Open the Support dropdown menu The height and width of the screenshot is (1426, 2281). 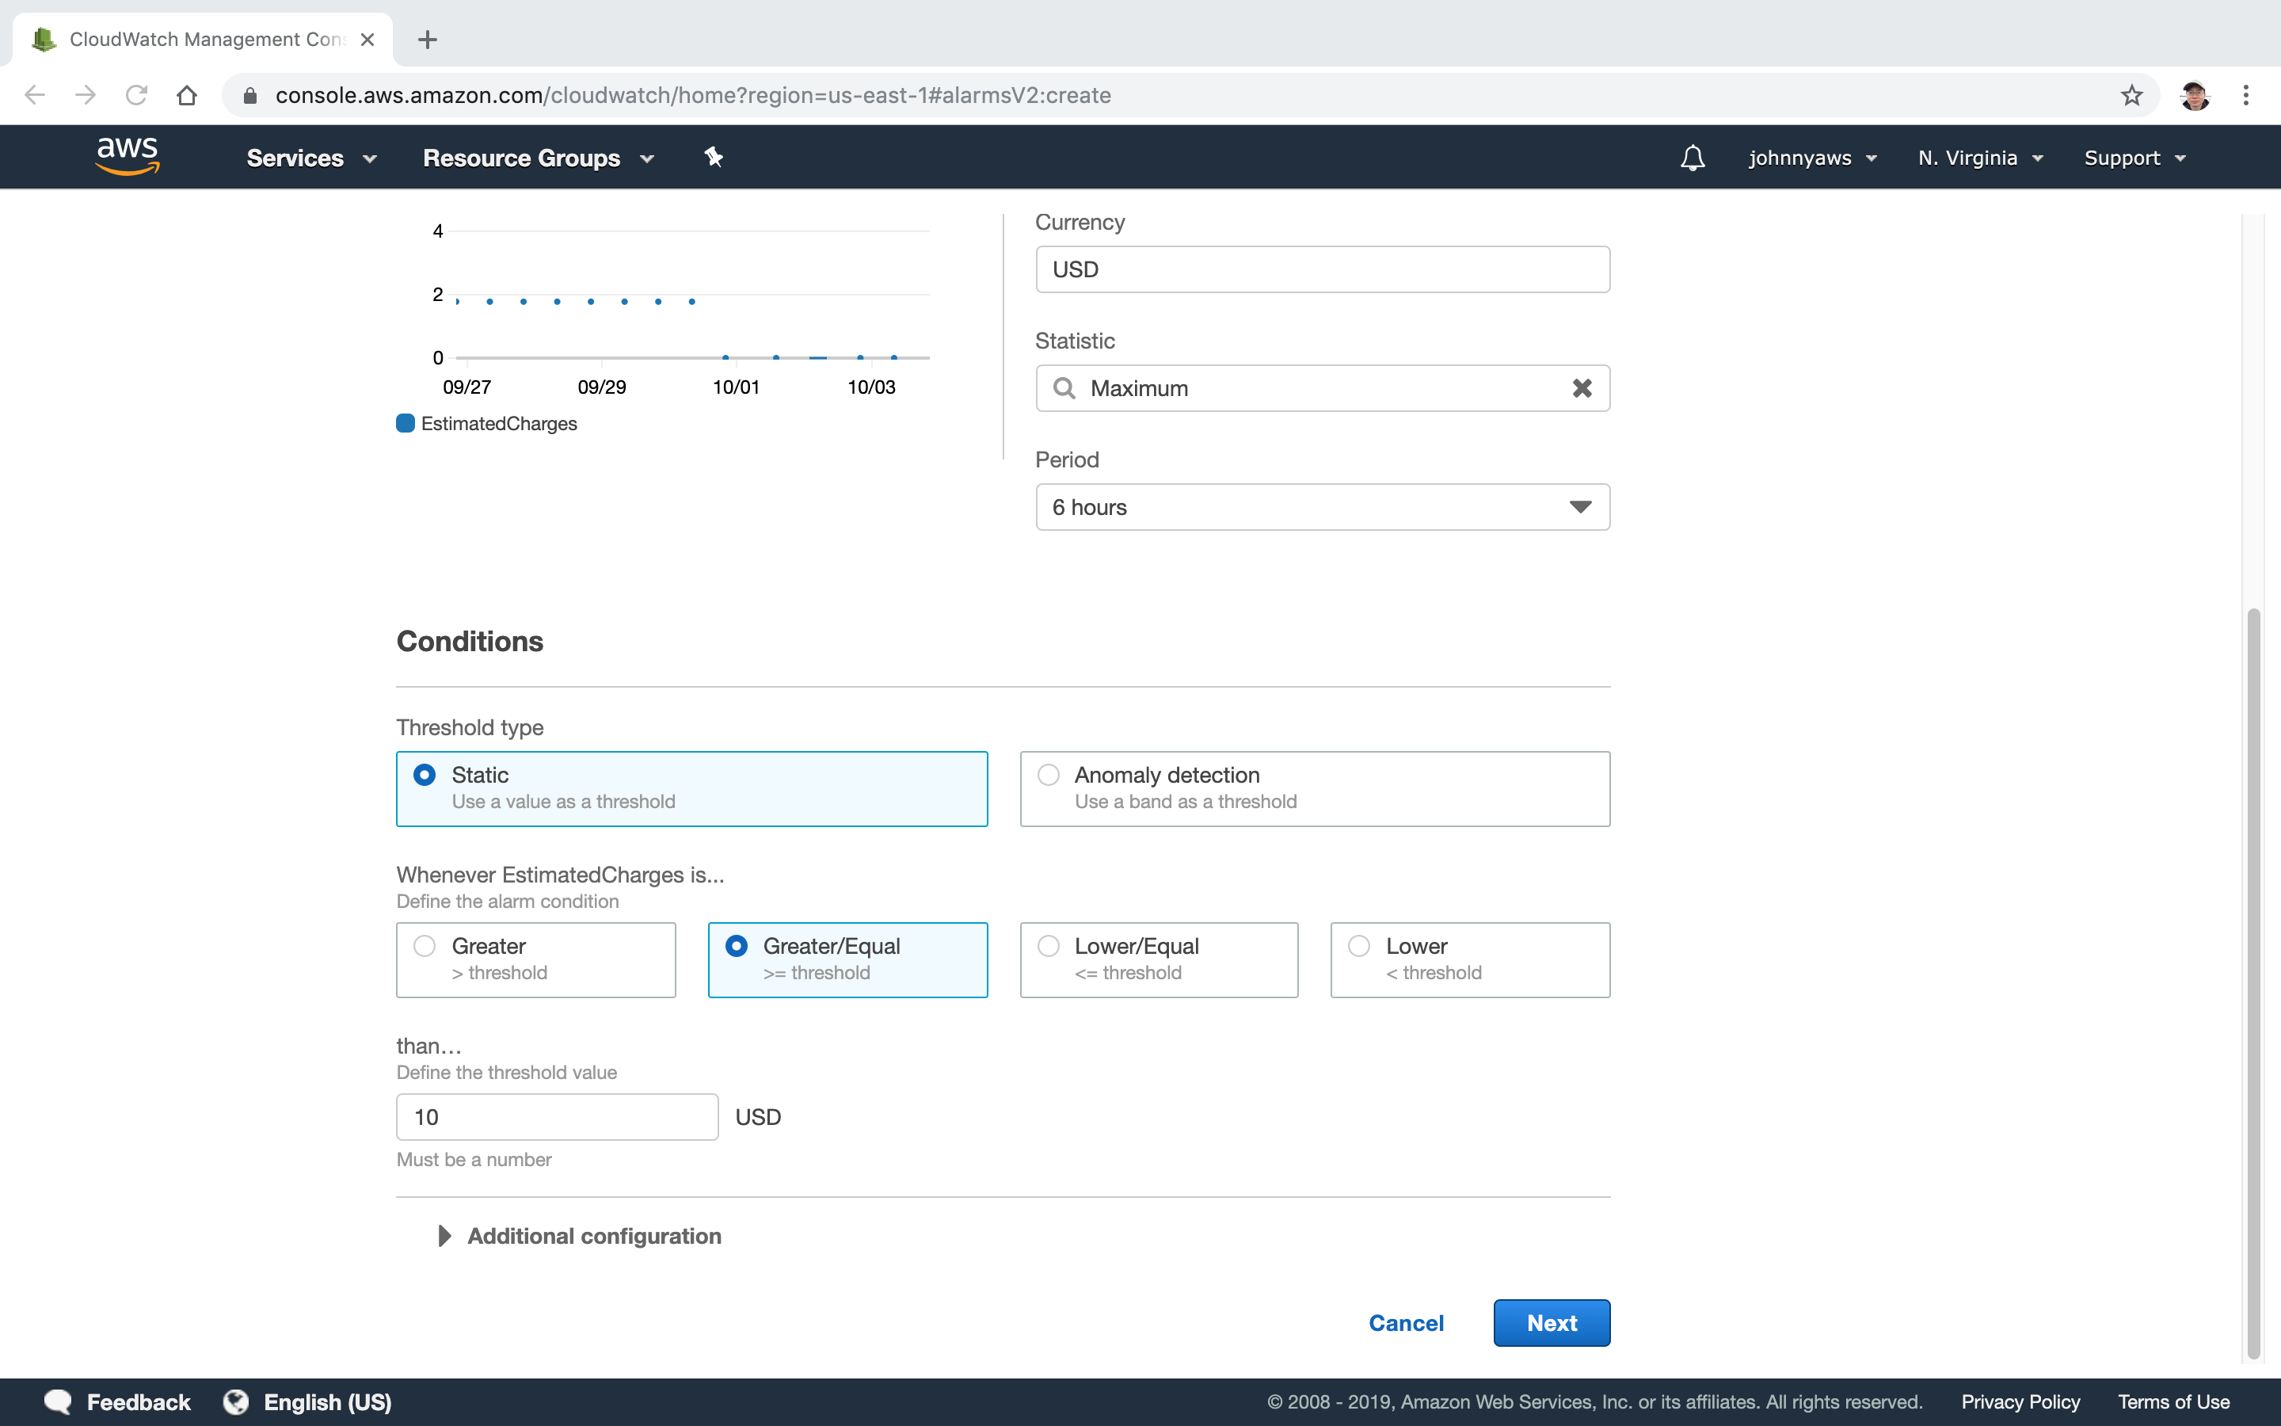(x=2134, y=158)
